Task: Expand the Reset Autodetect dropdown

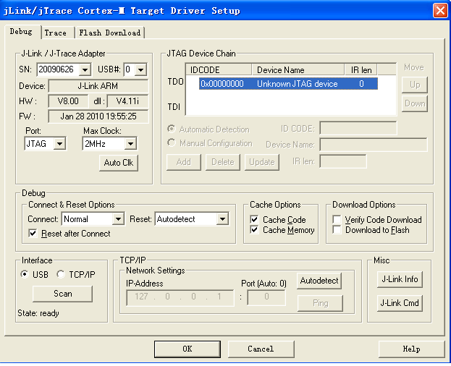Action: [222, 219]
